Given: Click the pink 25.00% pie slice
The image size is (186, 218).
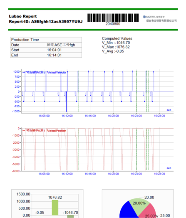Looking at the screenshot, I should point(149,211).
